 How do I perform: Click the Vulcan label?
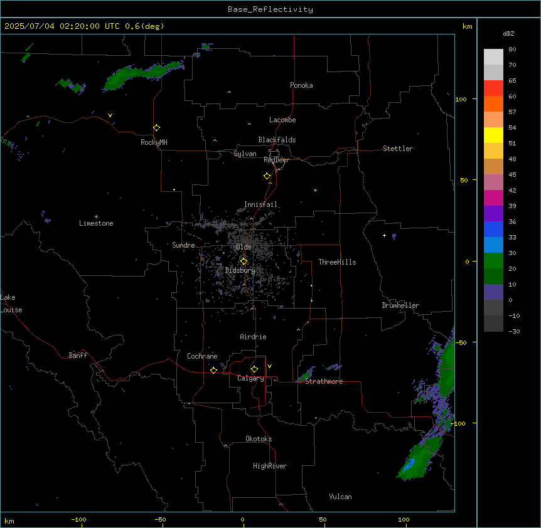(x=341, y=497)
